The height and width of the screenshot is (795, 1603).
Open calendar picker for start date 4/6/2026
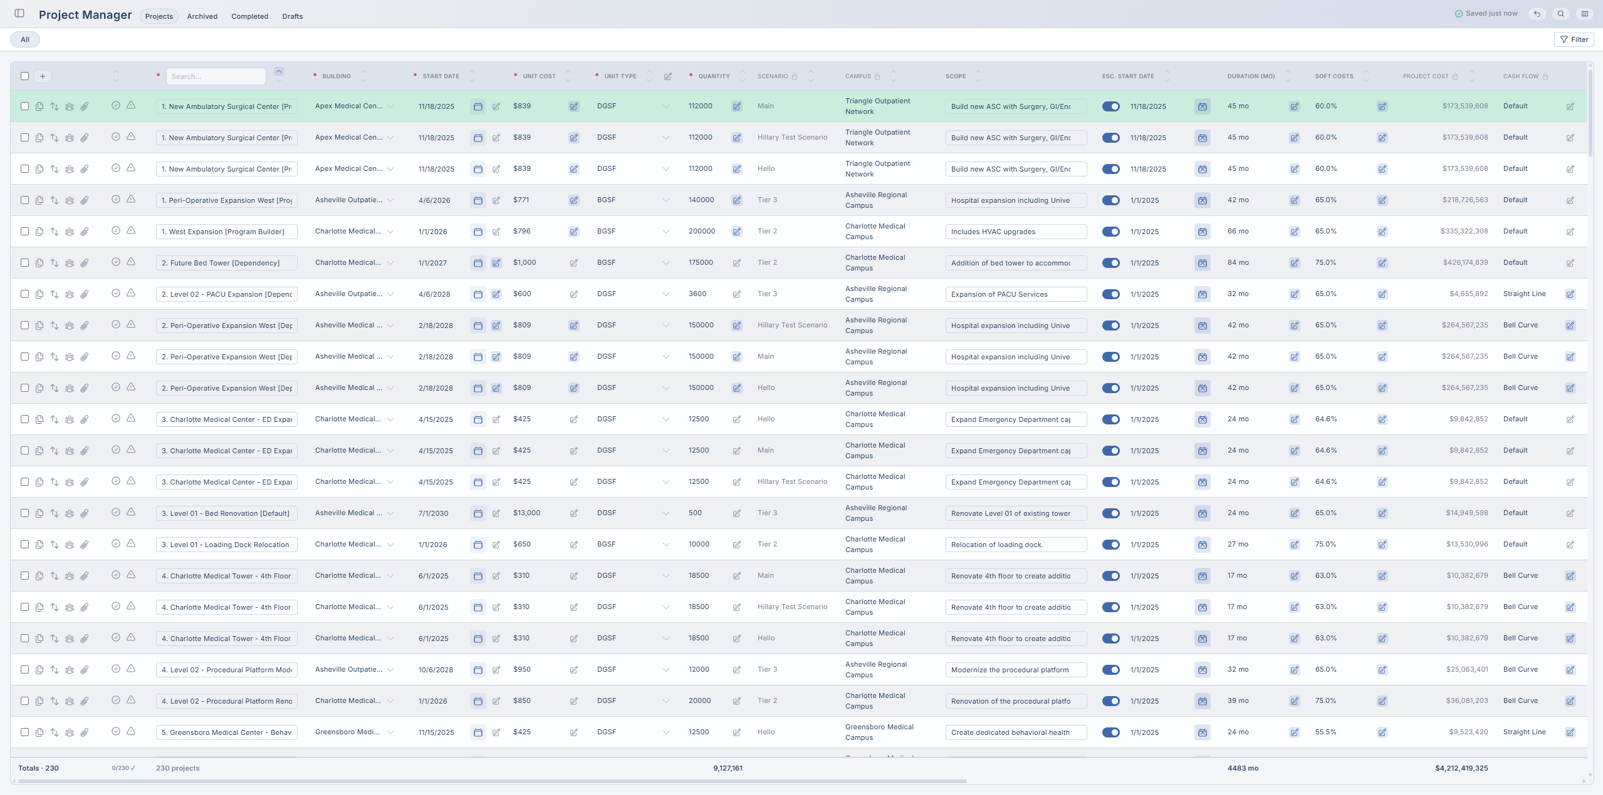click(x=478, y=200)
